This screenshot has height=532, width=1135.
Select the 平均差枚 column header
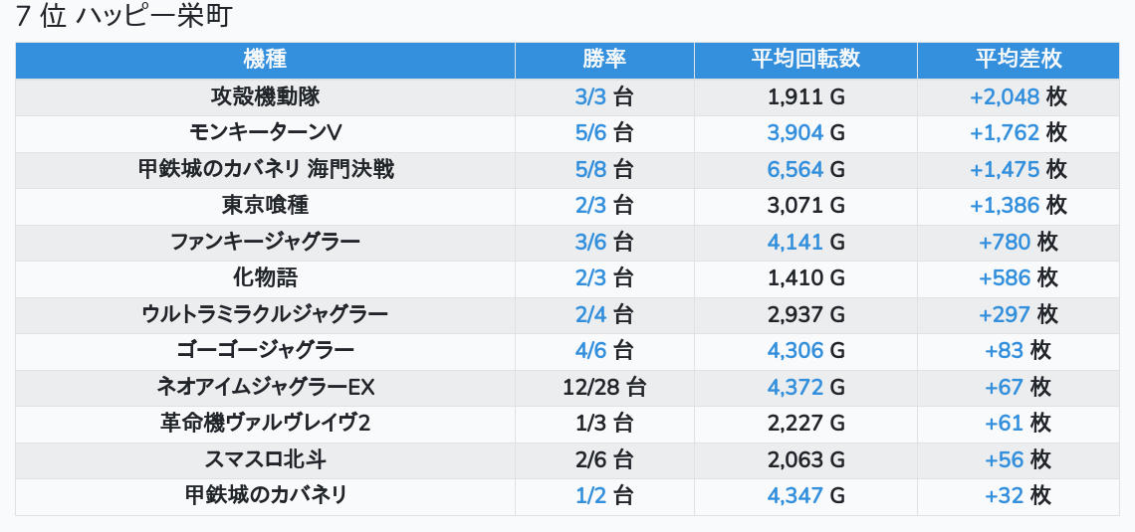pyautogui.click(x=1018, y=60)
